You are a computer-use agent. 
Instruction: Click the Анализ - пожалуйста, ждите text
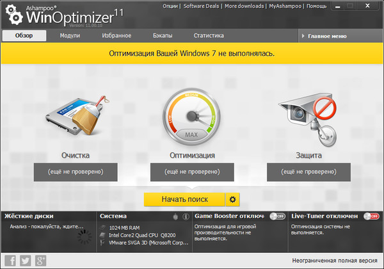coord(47,227)
